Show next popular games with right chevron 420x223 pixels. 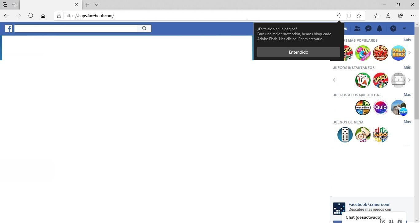point(410,53)
